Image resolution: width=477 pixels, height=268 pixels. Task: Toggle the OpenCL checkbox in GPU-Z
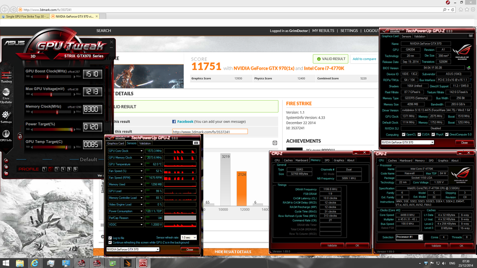(403, 134)
